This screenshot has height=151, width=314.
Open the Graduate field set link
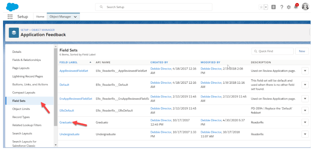(x=66, y=122)
